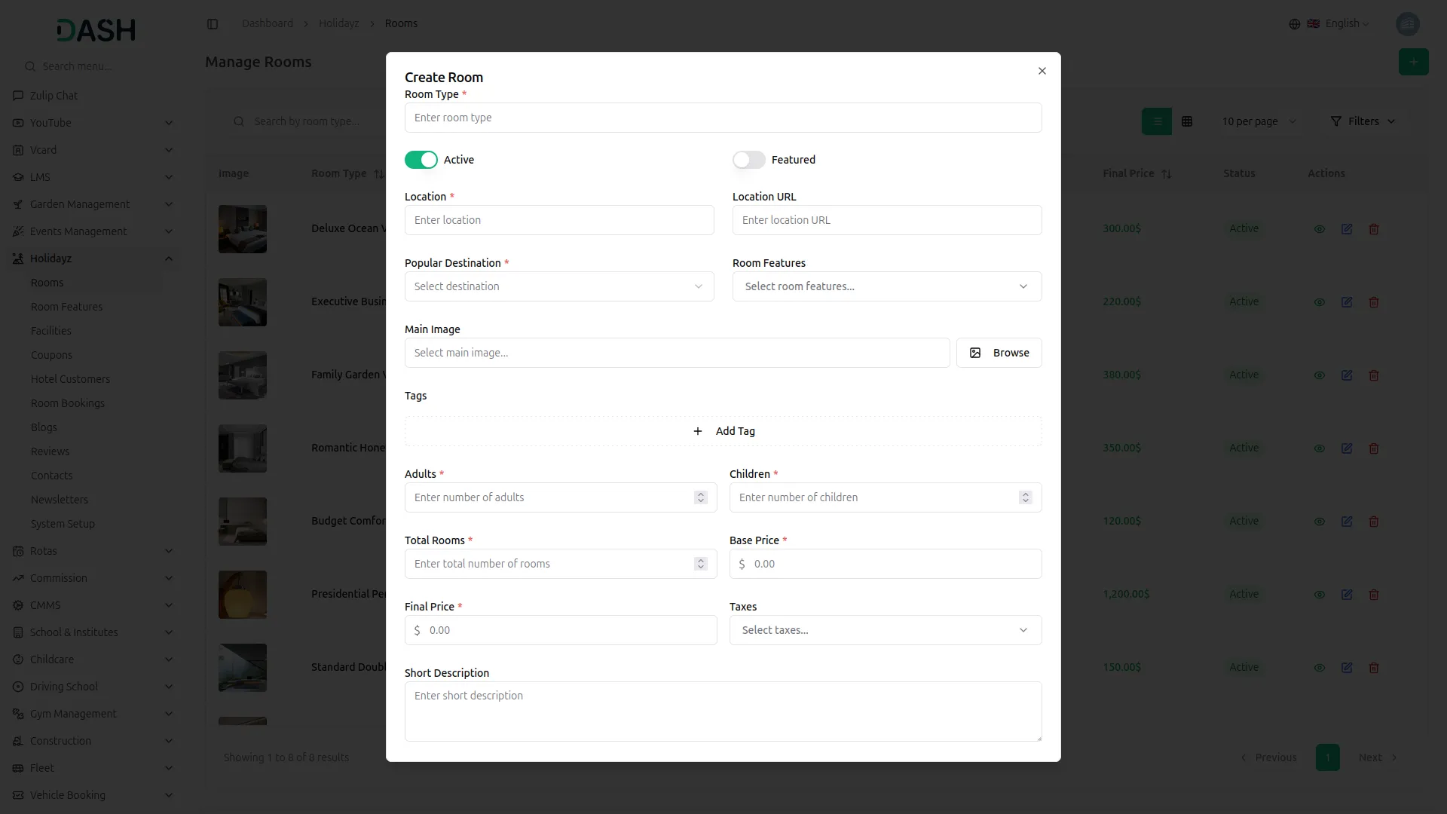Delete the 380.00$ room row

click(x=1374, y=375)
